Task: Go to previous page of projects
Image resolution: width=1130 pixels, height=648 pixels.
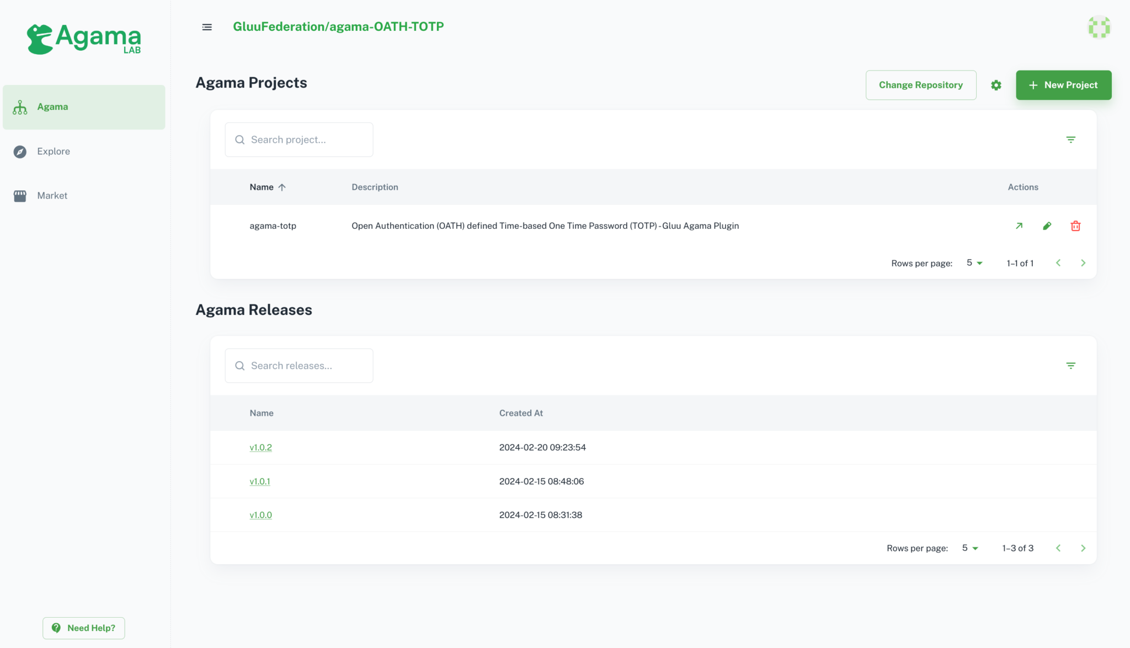Action: 1058,263
